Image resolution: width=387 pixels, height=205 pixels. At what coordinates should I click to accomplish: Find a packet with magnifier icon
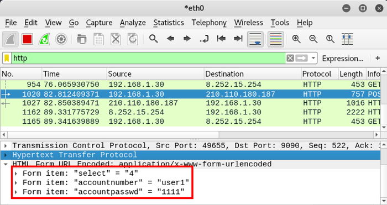pyautogui.click(x=154, y=39)
